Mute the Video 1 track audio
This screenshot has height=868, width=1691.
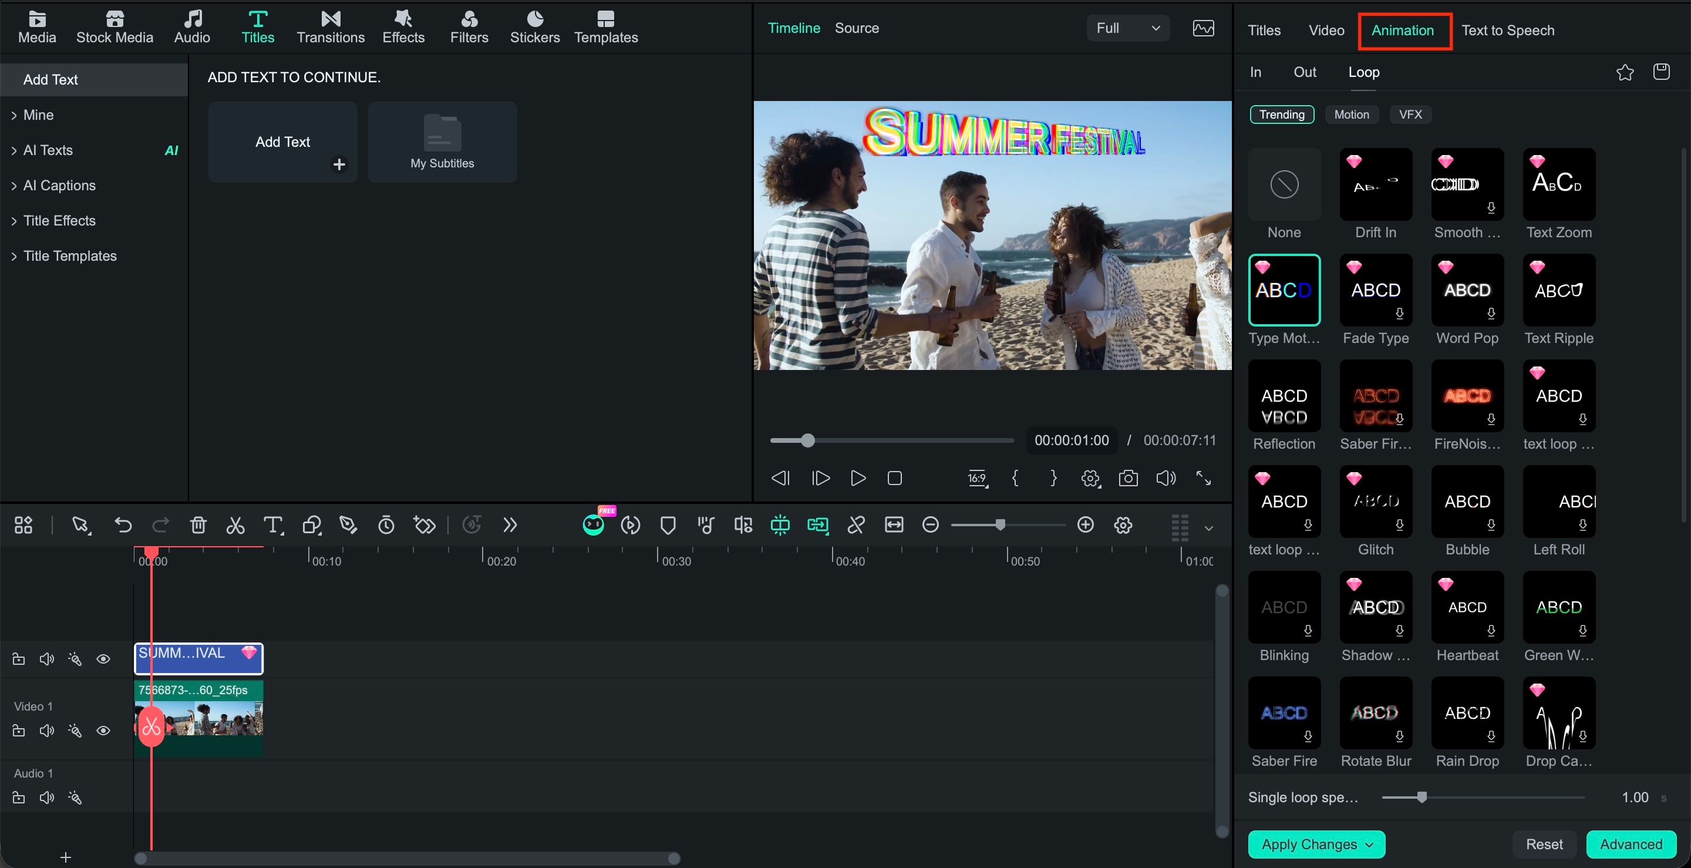(x=46, y=731)
